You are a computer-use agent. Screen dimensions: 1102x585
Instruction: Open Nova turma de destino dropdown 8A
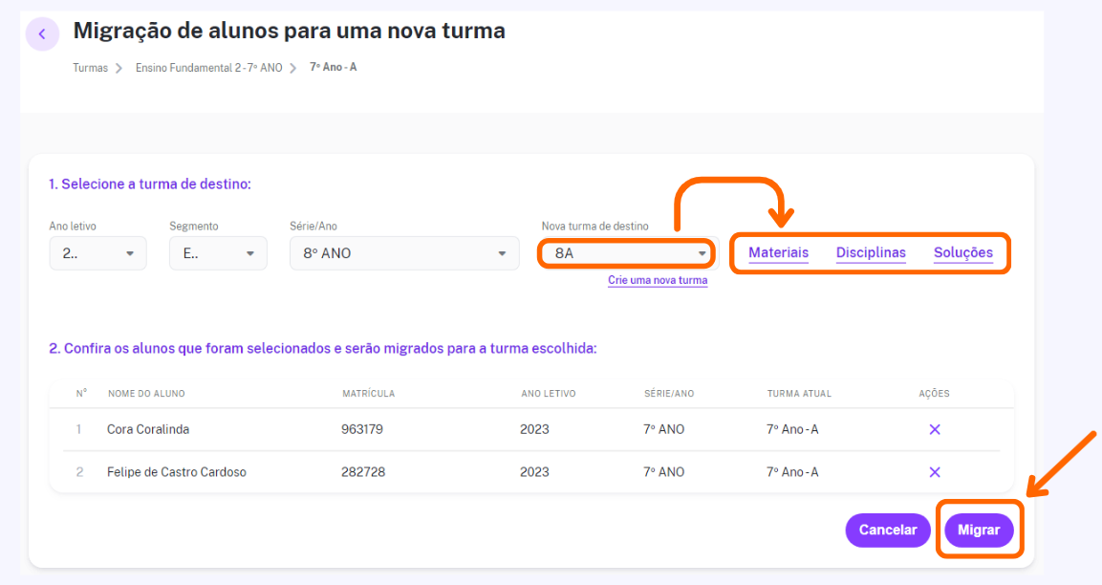click(628, 253)
